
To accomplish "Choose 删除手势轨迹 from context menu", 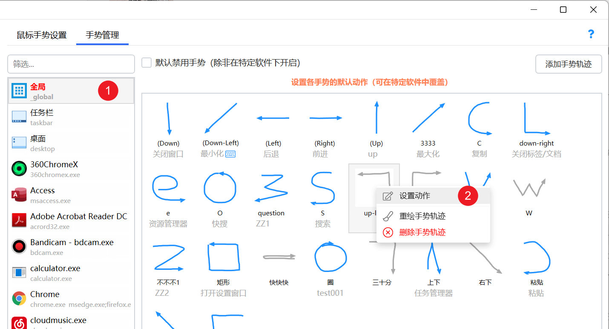I will coord(433,232).
